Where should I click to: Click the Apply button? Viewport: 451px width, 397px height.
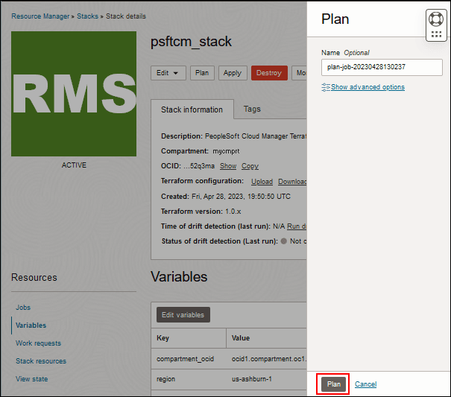pos(233,73)
